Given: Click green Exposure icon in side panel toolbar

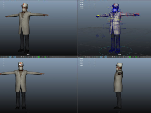Looking at the screenshot, I should 130,57.
